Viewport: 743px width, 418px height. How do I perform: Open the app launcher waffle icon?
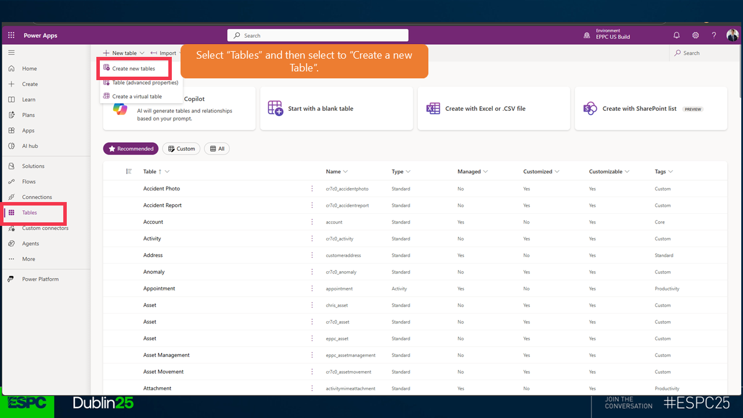11,35
